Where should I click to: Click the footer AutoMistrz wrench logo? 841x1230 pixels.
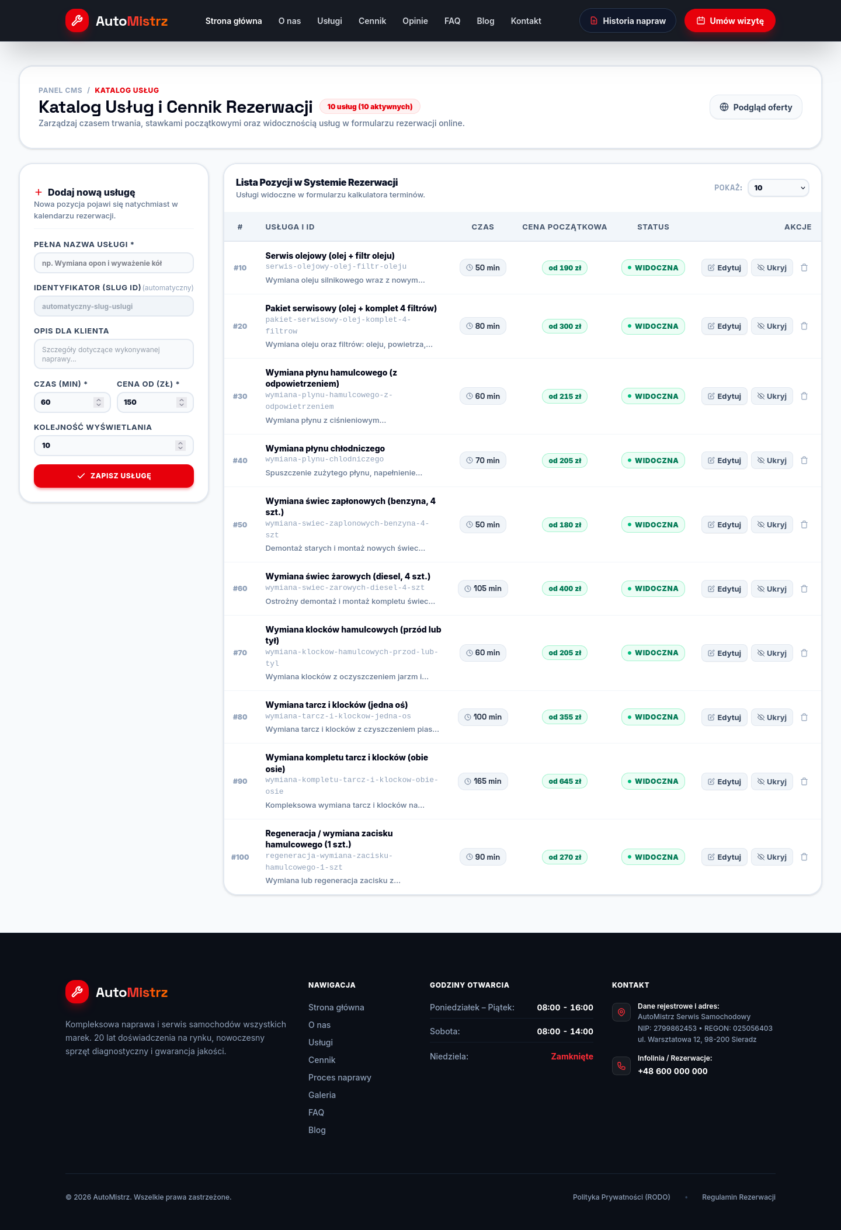pos(77,992)
